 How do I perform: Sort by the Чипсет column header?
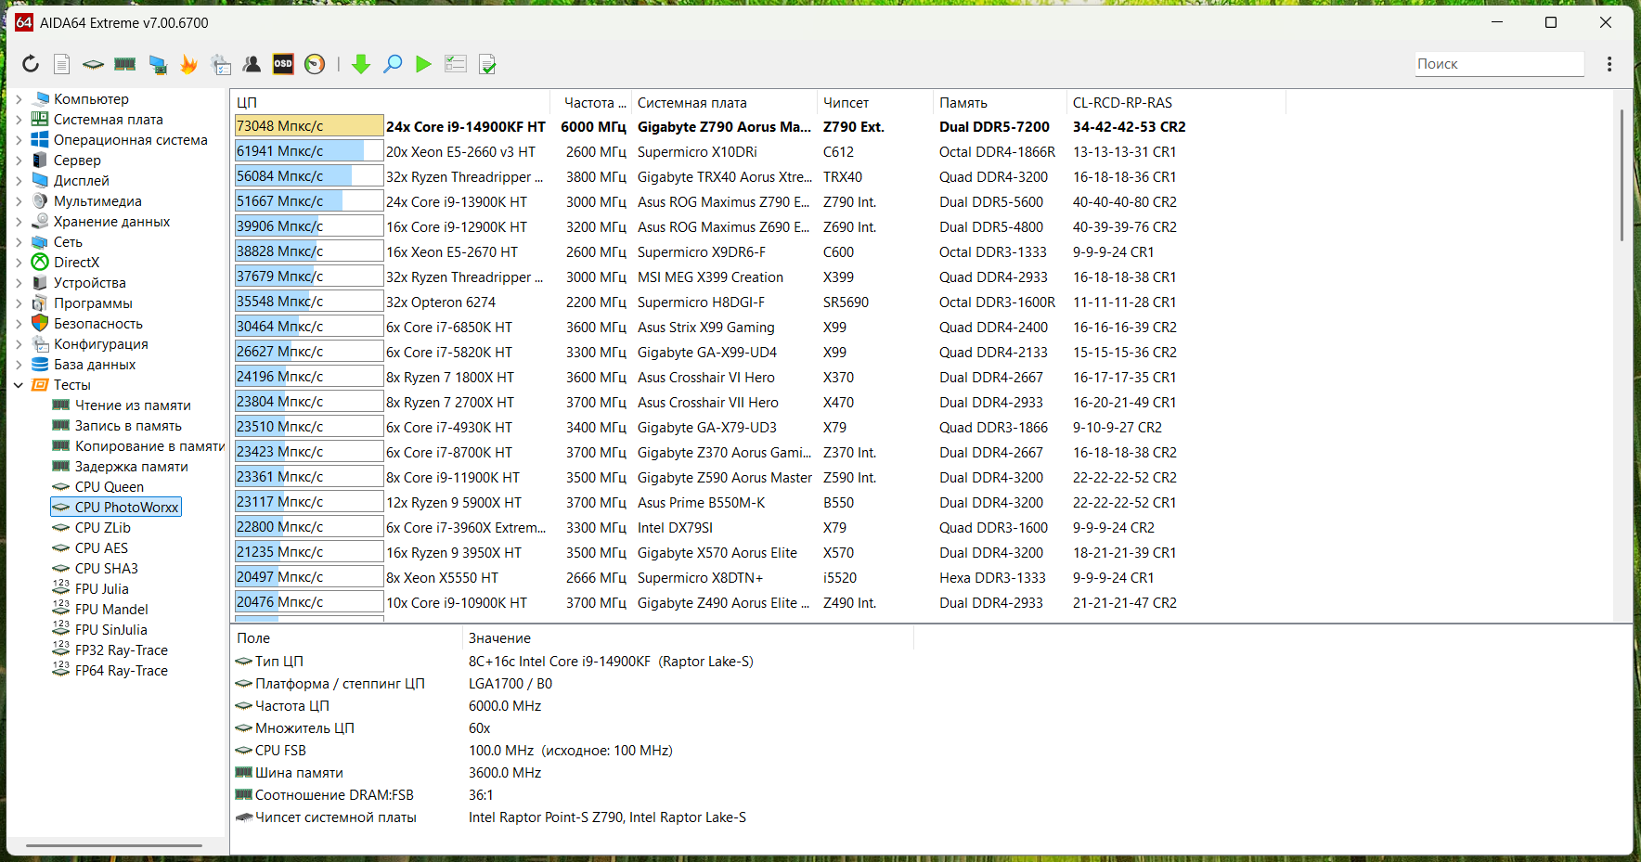874,102
